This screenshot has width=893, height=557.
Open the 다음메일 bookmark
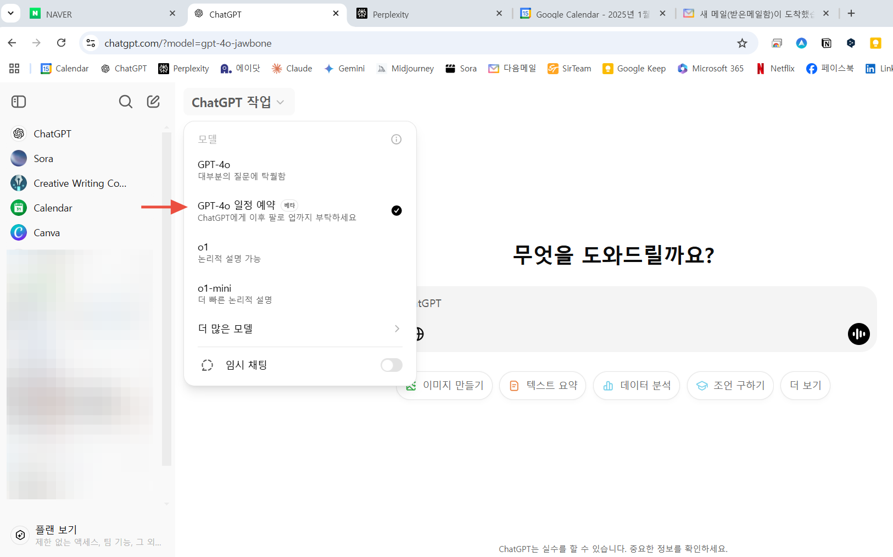[512, 69]
